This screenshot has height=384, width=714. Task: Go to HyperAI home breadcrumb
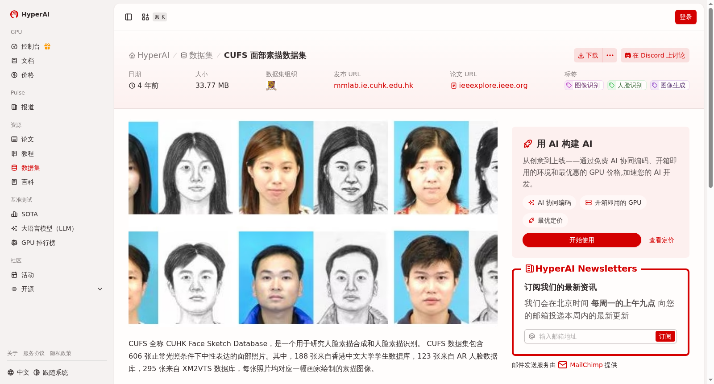coord(149,55)
